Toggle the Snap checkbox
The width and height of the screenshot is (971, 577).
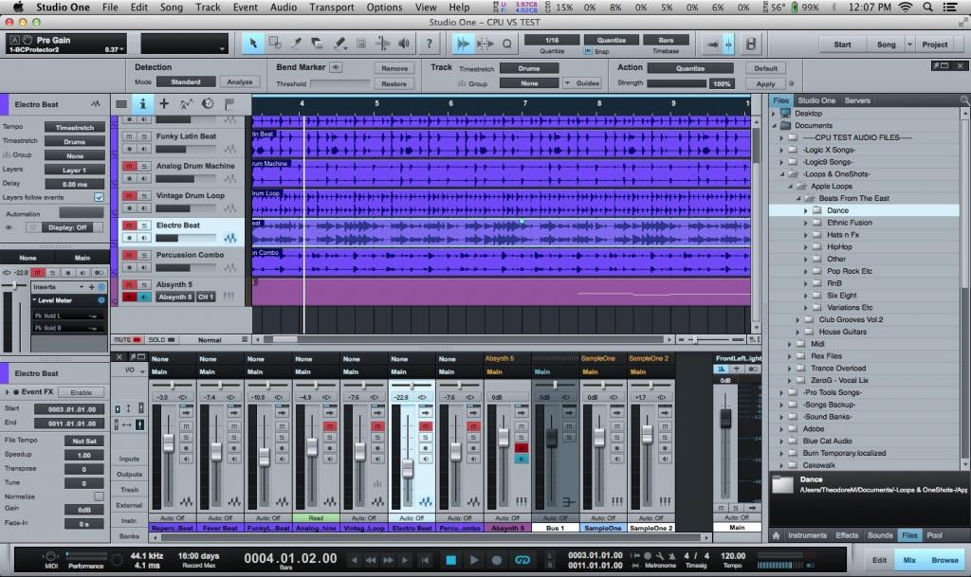588,51
